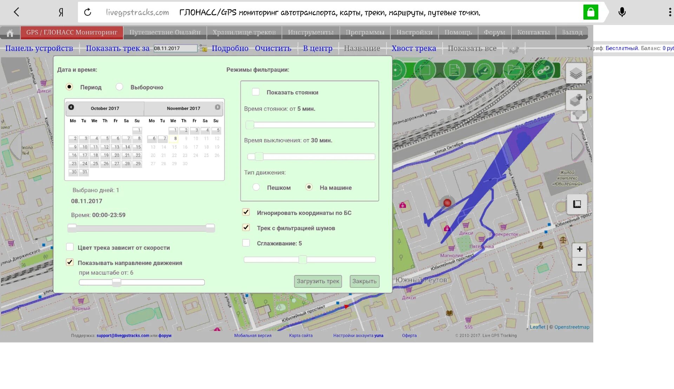Enable the "Сглаживание" checkbox
Viewport: 674px width, 389px height.
tap(246, 243)
